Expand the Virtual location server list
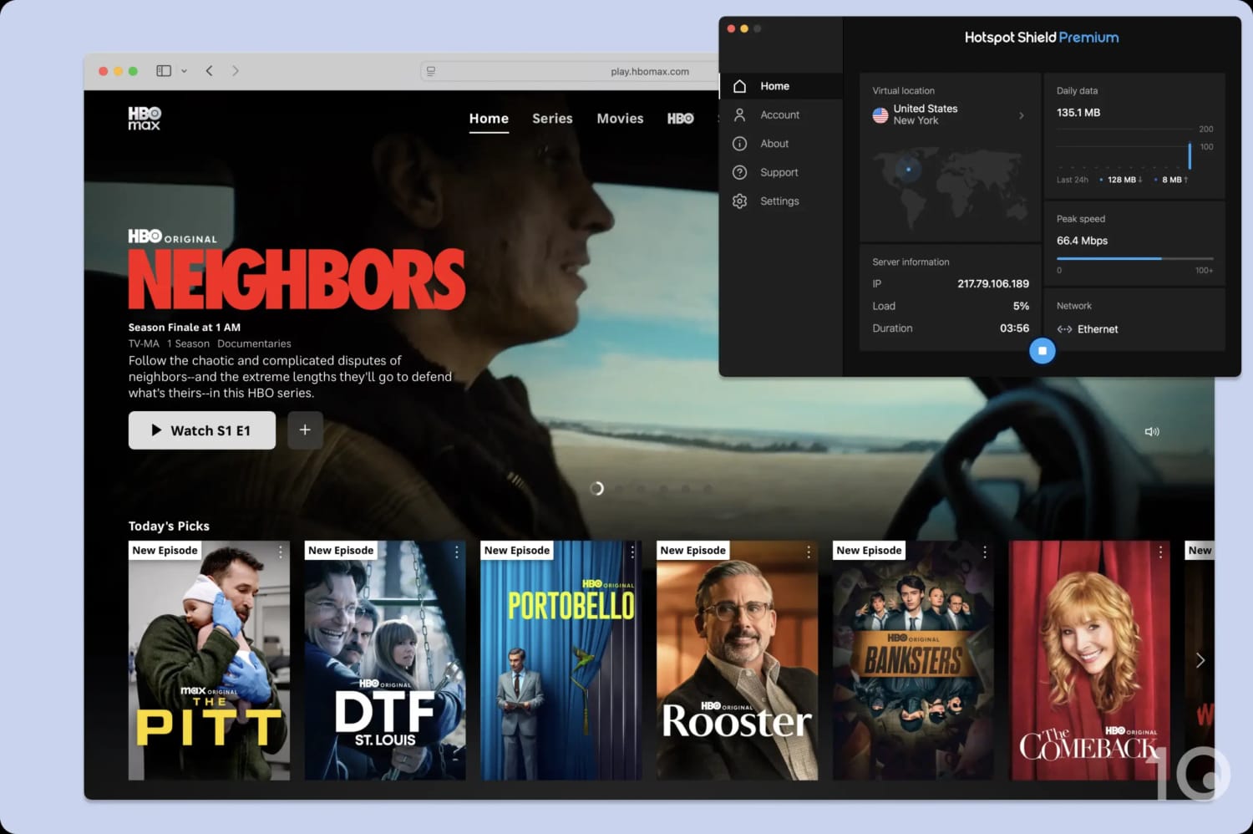Image resolution: width=1253 pixels, height=834 pixels. [x=1021, y=114]
